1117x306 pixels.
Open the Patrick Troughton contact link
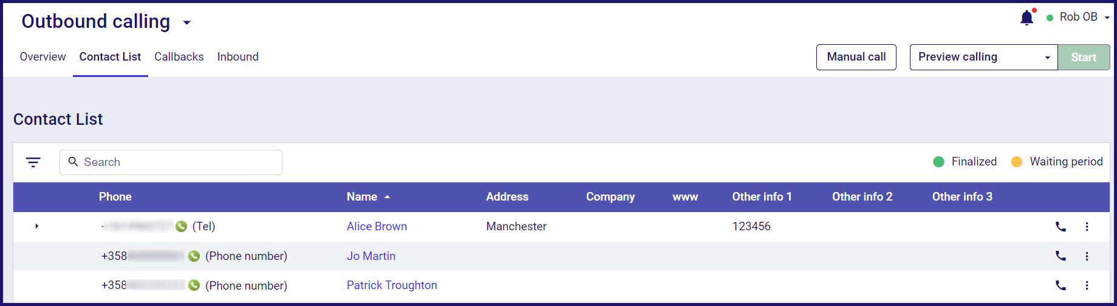tap(392, 285)
